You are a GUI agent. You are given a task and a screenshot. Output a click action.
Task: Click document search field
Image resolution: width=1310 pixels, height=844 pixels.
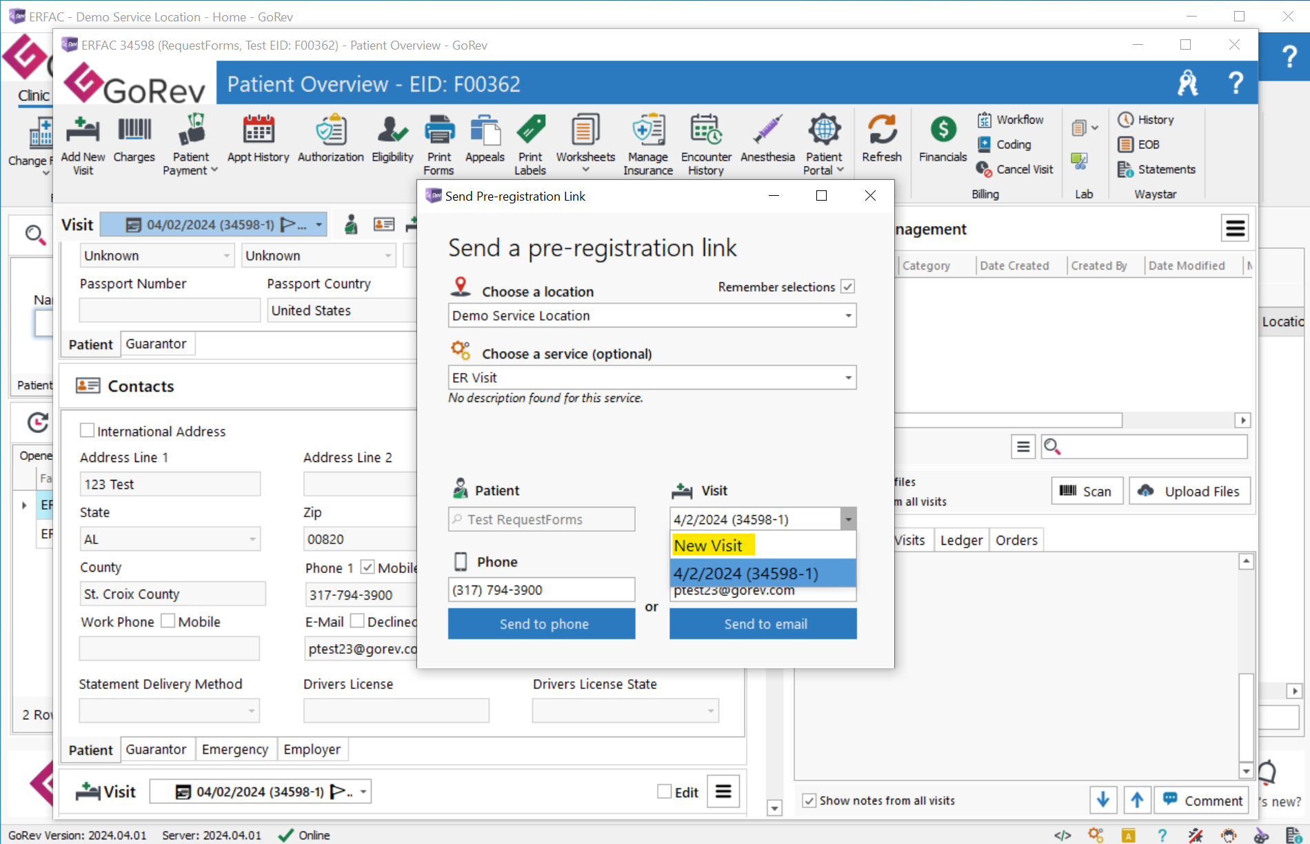click(x=1145, y=447)
